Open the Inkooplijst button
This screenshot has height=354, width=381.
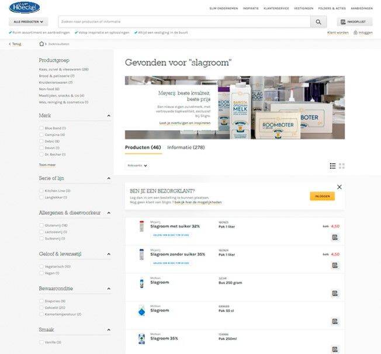coord(355,22)
